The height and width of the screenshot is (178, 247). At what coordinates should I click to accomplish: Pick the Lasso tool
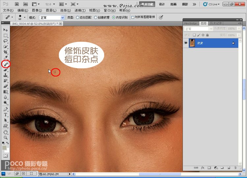[x=6, y=41]
